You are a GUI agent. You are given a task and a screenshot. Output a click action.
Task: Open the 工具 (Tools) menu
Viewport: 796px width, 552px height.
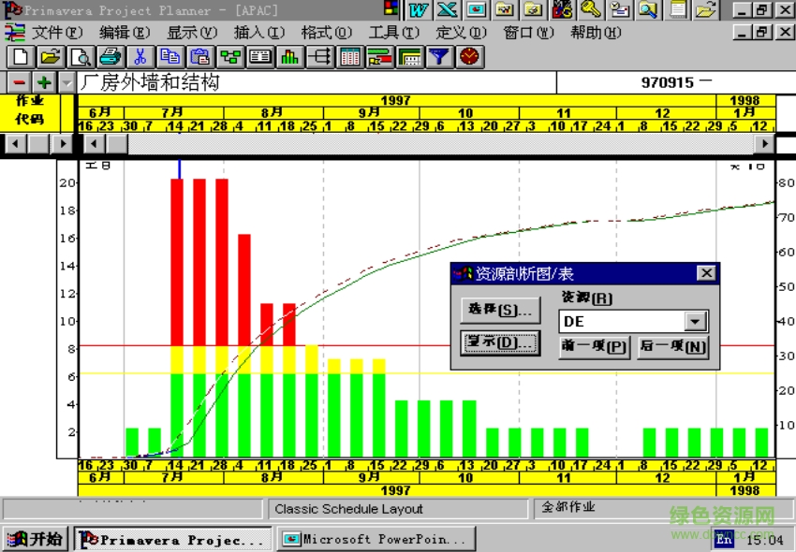[393, 33]
